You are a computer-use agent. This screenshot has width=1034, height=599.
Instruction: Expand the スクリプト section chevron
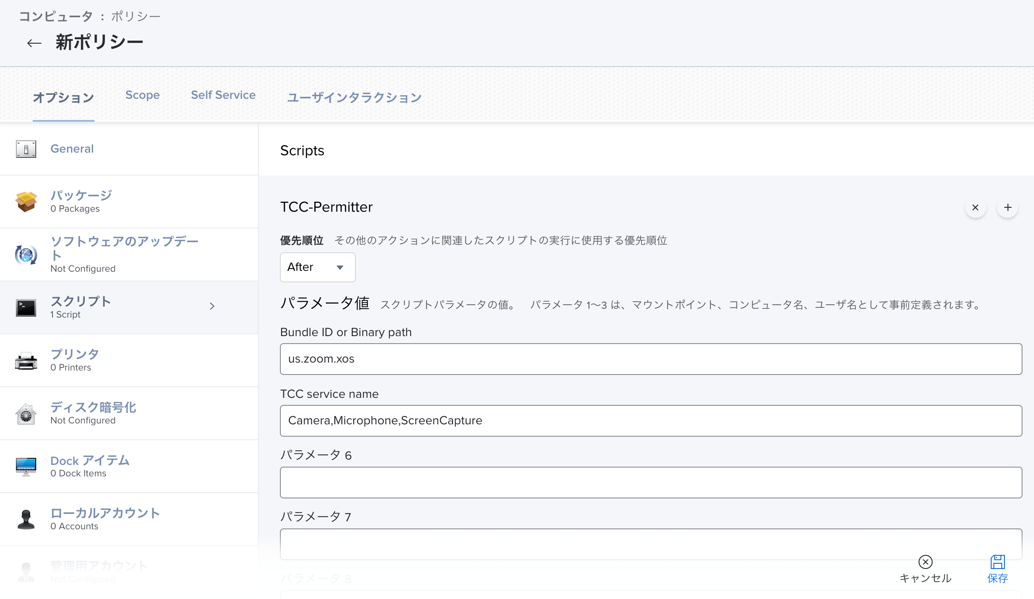212,306
